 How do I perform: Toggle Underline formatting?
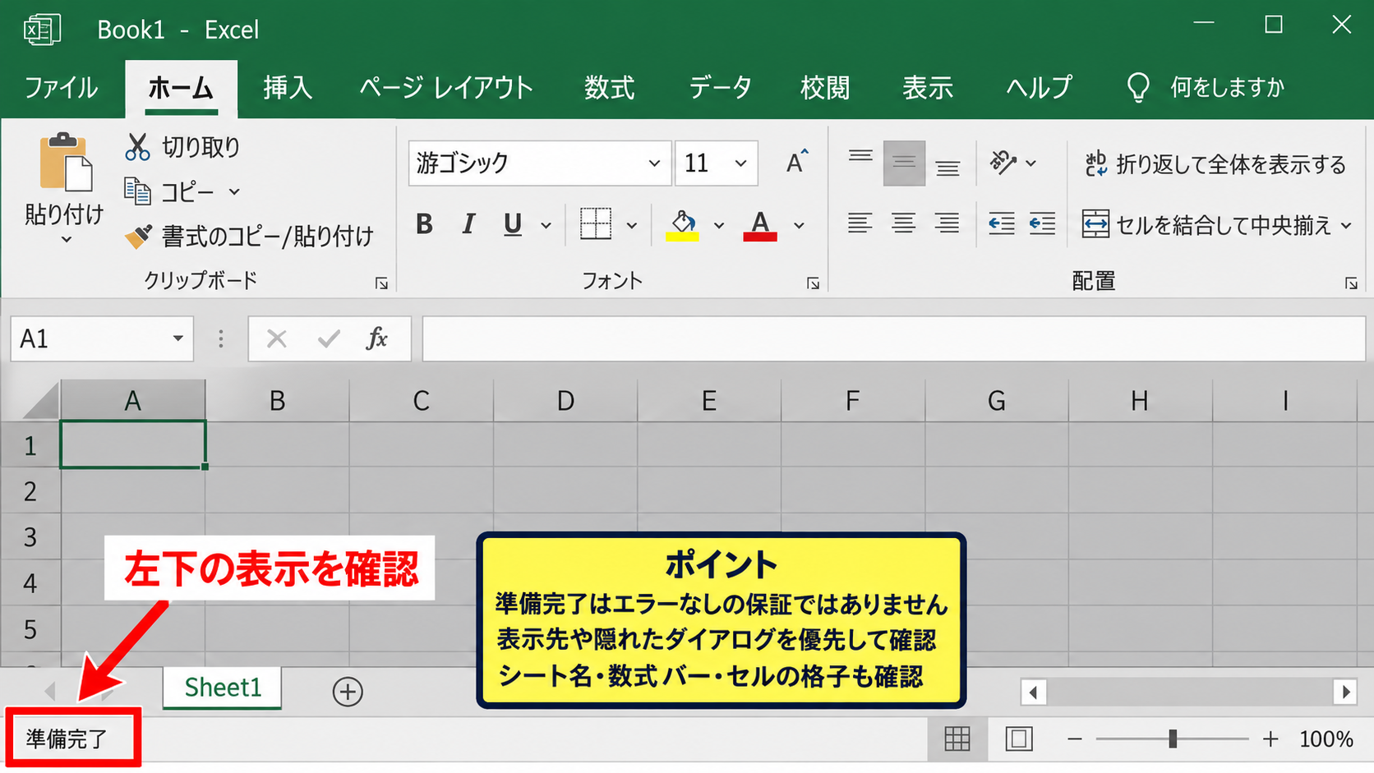coord(513,224)
